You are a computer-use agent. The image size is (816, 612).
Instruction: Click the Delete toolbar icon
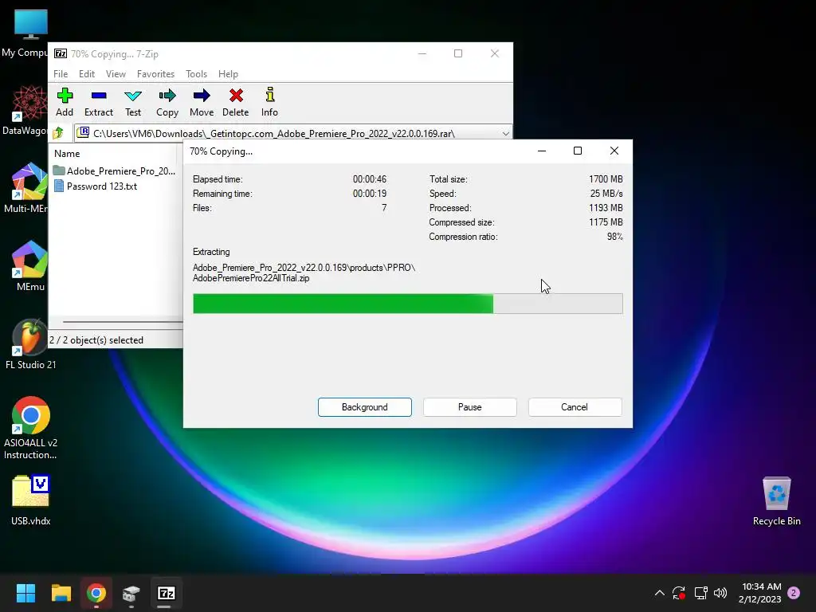tap(236, 102)
